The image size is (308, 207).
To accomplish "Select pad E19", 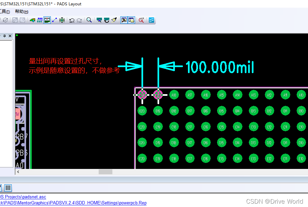I will coord(158,159).
